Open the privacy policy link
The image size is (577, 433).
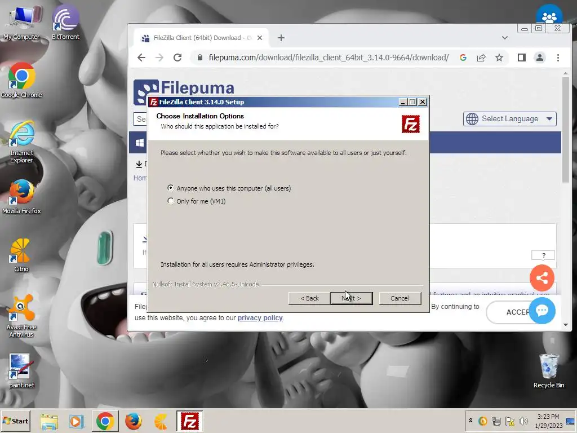tap(260, 318)
